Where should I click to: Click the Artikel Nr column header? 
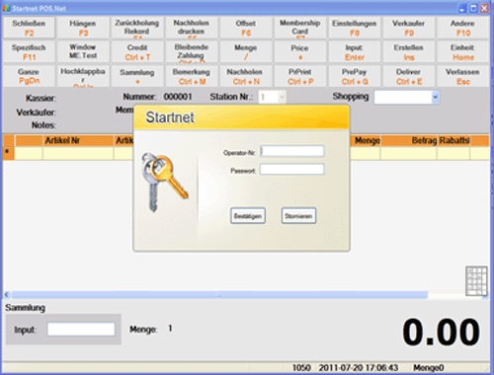tap(78, 140)
